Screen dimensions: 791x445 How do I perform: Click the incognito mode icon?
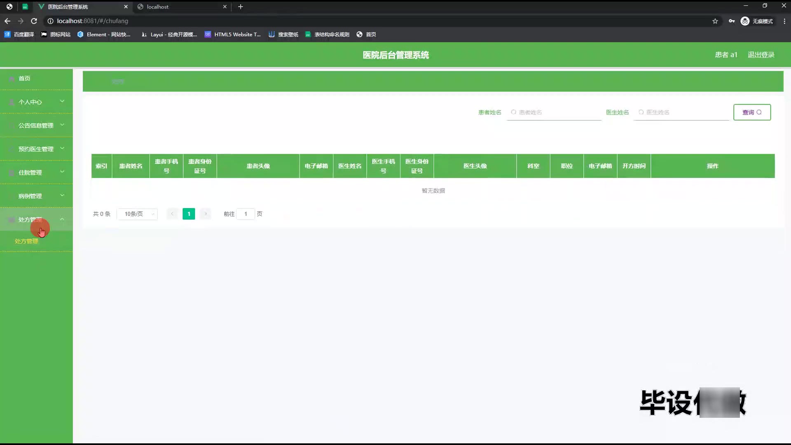pyautogui.click(x=745, y=21)
